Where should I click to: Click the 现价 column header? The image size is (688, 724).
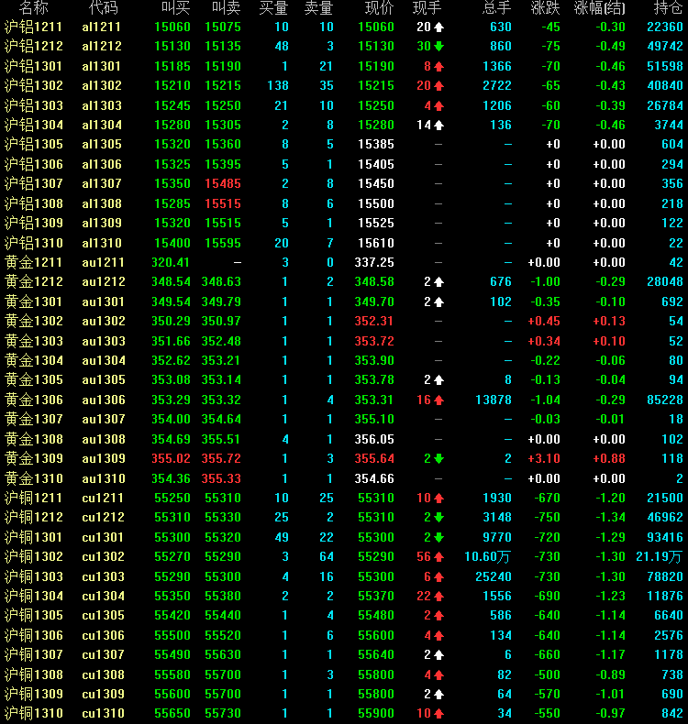click(x=378, y=8)
